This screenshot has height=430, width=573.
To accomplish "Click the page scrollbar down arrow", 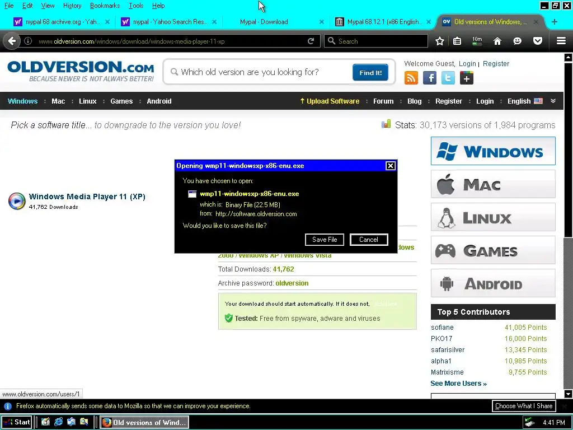I will click(x=569, y=394).
